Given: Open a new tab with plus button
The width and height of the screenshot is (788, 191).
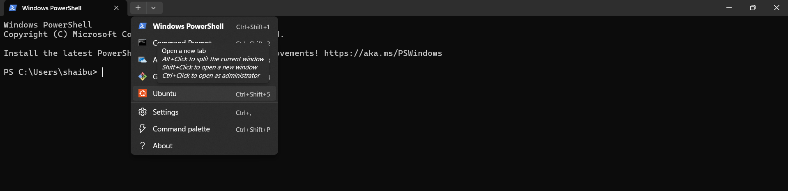Looking at the screenshot, I should coord(138,8).
